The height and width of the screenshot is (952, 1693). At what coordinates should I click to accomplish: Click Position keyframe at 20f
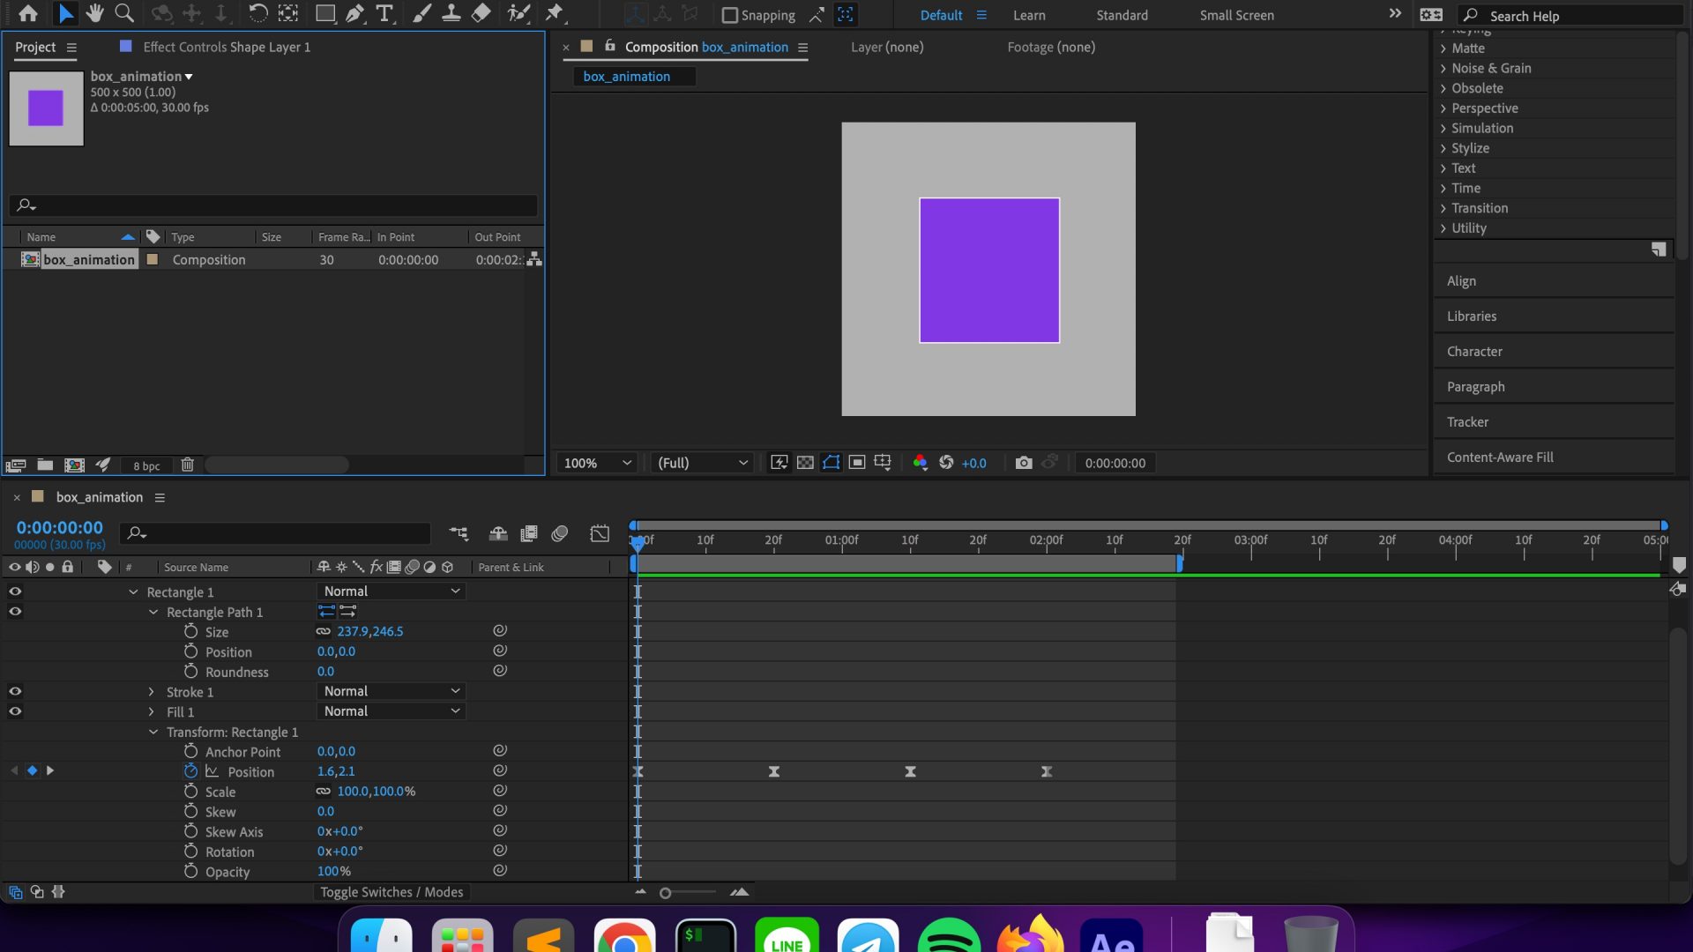coord(773,771)
